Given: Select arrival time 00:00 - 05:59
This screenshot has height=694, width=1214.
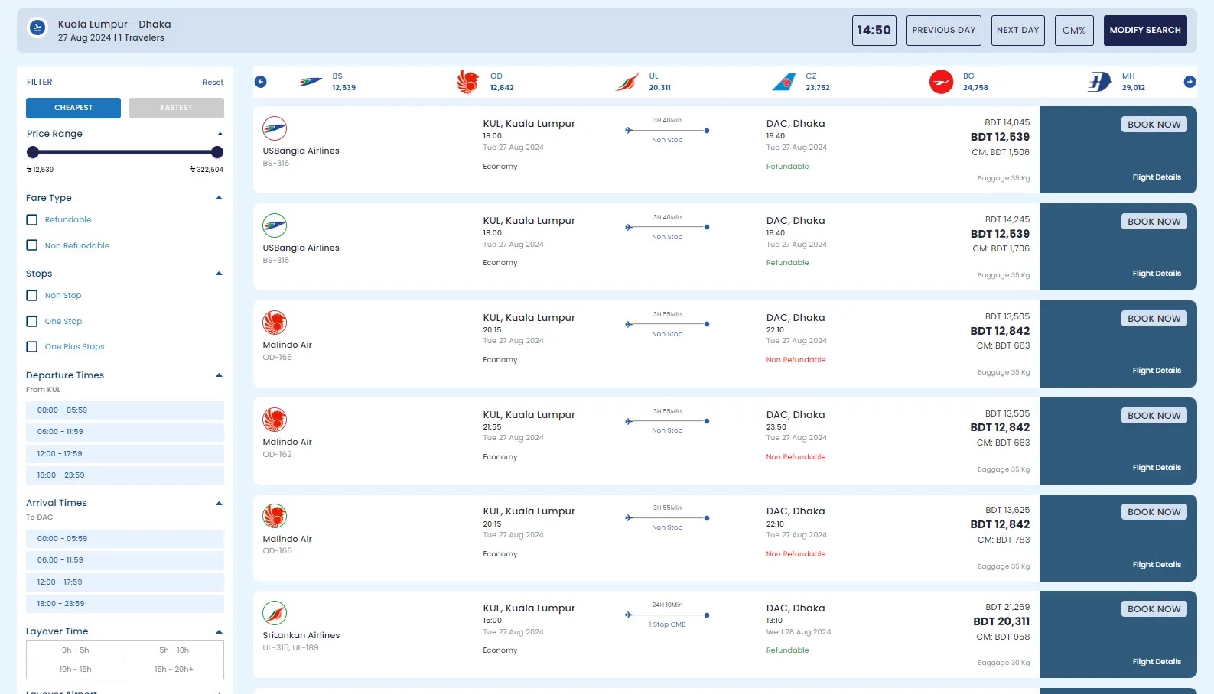Looking at the screenshot, I should point(125,539).
